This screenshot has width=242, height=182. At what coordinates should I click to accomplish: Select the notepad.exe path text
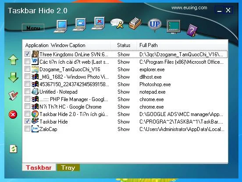coord(153,92)
